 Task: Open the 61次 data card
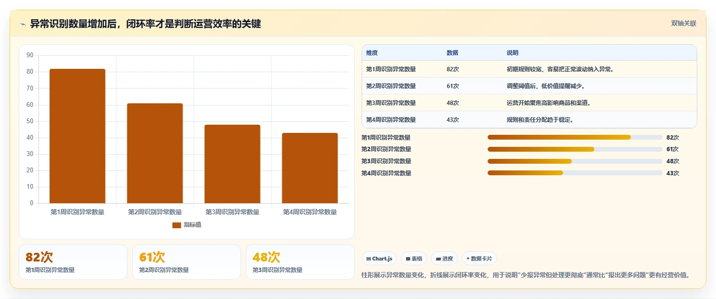point(187,262)
